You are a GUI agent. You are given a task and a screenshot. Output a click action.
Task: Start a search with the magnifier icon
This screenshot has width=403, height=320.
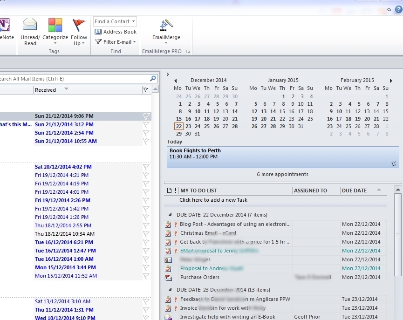[152, 78]
